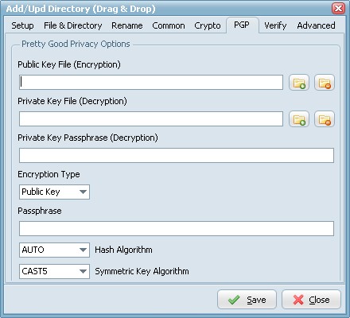Switch to the Crypto tab
Image resolution: width=350 pixels, height=318 pixels.
tap(208, 25)
